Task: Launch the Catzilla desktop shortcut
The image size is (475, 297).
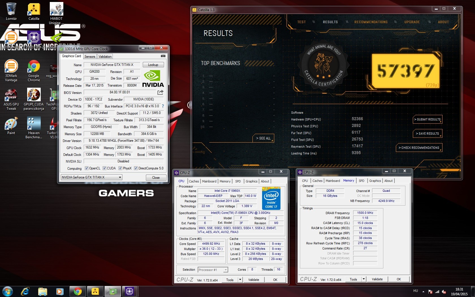Action: pos(34,11)
